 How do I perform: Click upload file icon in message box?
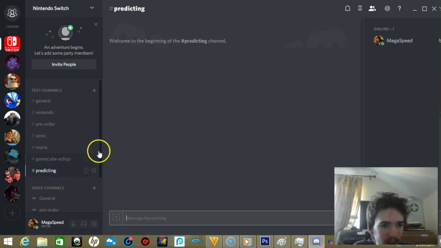click(x=116, y=218)
